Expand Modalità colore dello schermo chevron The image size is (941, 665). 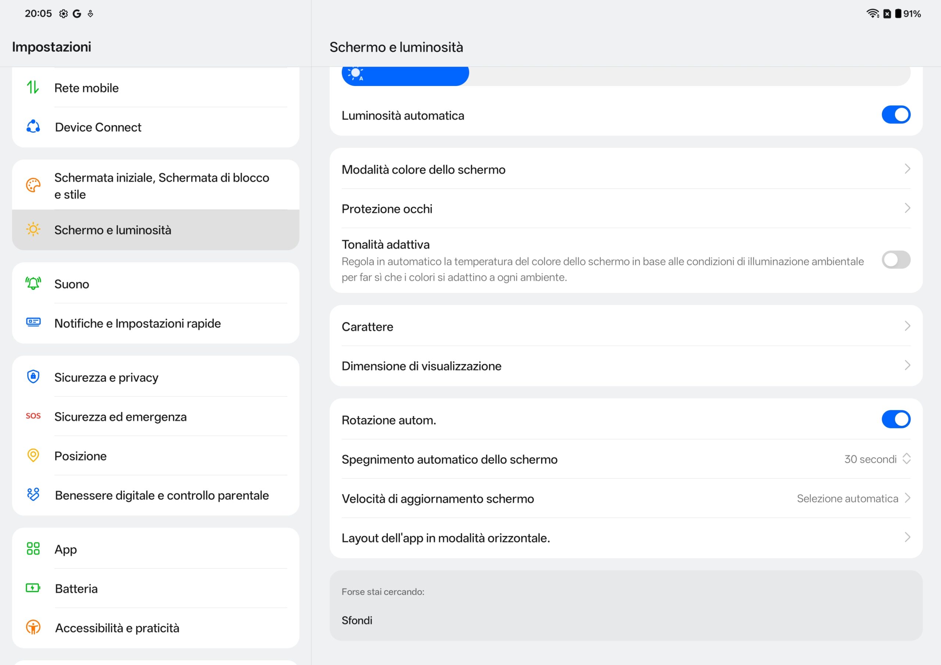[907, 169]
